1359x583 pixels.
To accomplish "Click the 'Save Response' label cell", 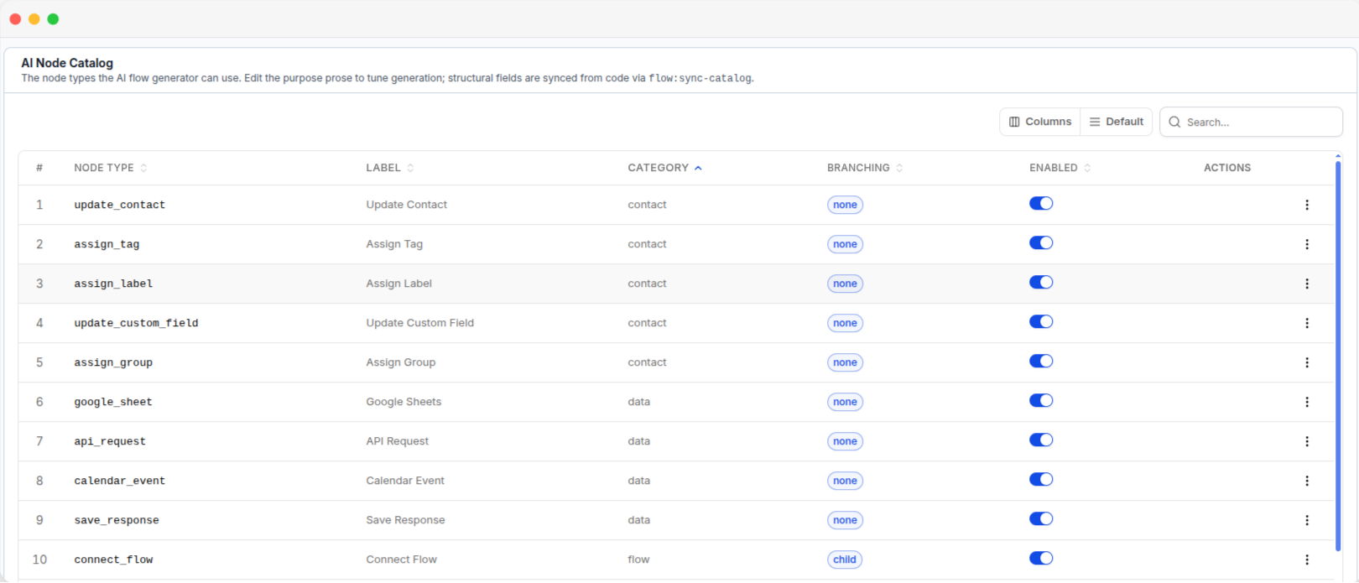I will coord(405,520).
